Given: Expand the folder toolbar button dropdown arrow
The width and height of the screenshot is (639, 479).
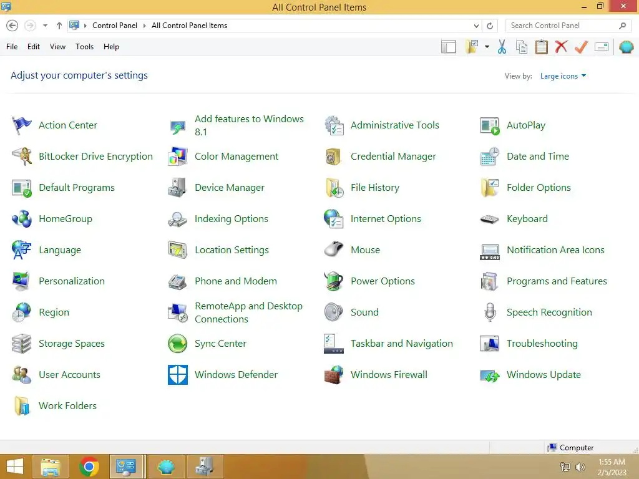Looking at the screenshot, I should point(487,47).
